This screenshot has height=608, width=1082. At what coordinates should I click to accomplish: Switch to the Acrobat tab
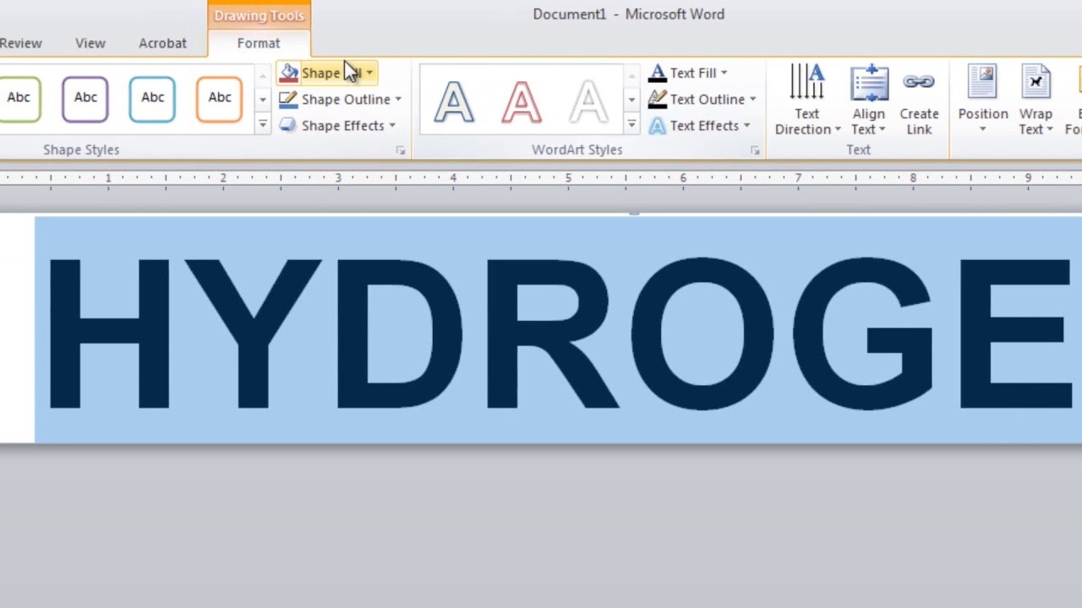pyautogui.click(x=162, y=43)
